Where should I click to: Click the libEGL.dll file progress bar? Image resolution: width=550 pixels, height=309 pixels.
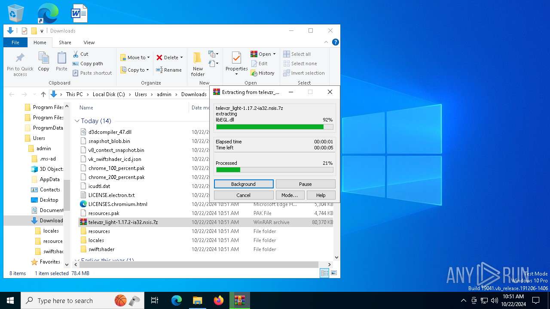coord(275,127)
